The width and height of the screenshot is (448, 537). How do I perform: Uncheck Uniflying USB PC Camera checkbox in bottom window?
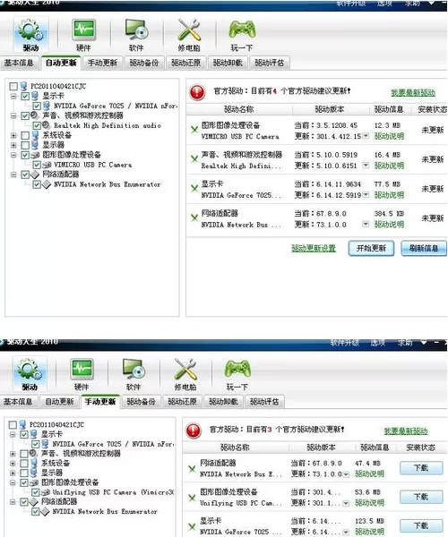click(x=35, y=492)
